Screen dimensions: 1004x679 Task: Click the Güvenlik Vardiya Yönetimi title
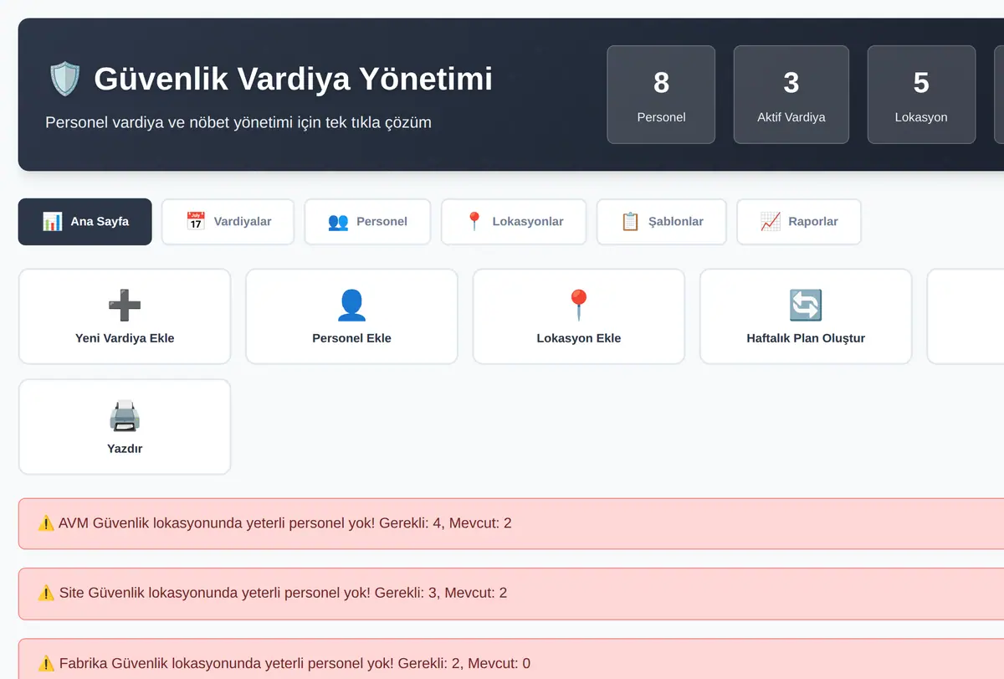293,80
